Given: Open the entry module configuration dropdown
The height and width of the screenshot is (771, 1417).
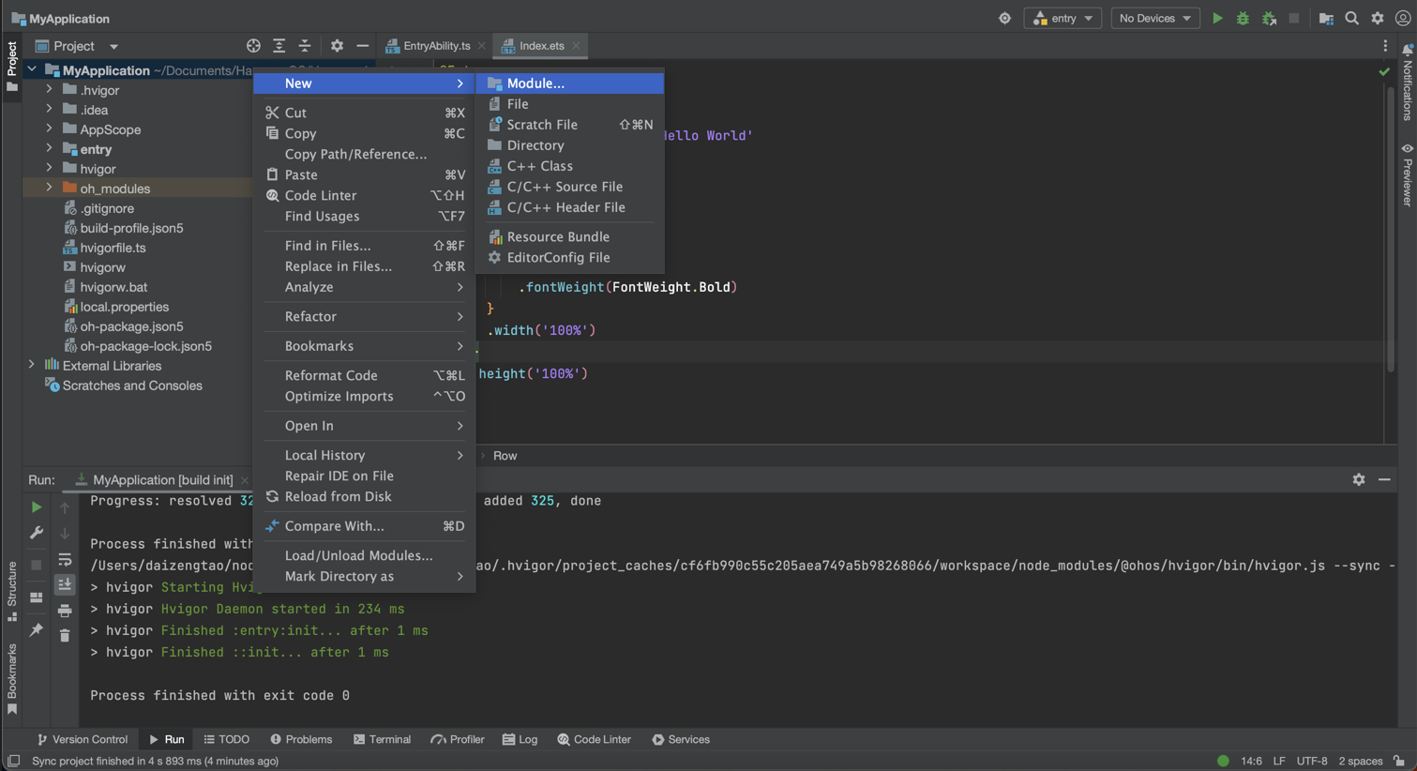Looking at the screenshot, I should [x=1063, y=18].
